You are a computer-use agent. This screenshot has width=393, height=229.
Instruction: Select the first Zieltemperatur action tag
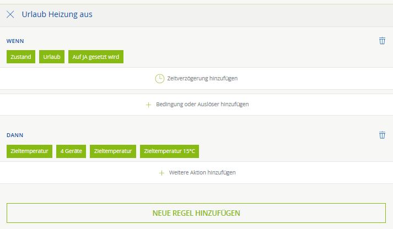(x=30, y=151)
